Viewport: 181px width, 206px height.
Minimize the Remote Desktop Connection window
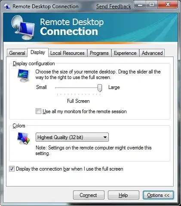point(140,5)
